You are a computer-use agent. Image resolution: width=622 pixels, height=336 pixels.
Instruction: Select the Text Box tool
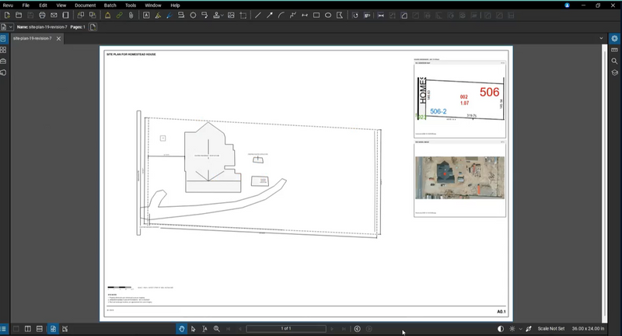146,16
